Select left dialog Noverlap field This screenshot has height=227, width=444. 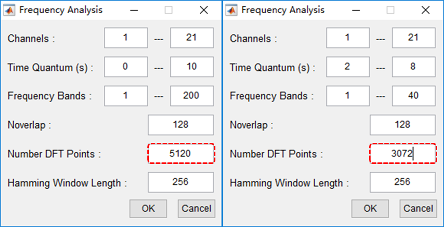click(x=181, y=125)
